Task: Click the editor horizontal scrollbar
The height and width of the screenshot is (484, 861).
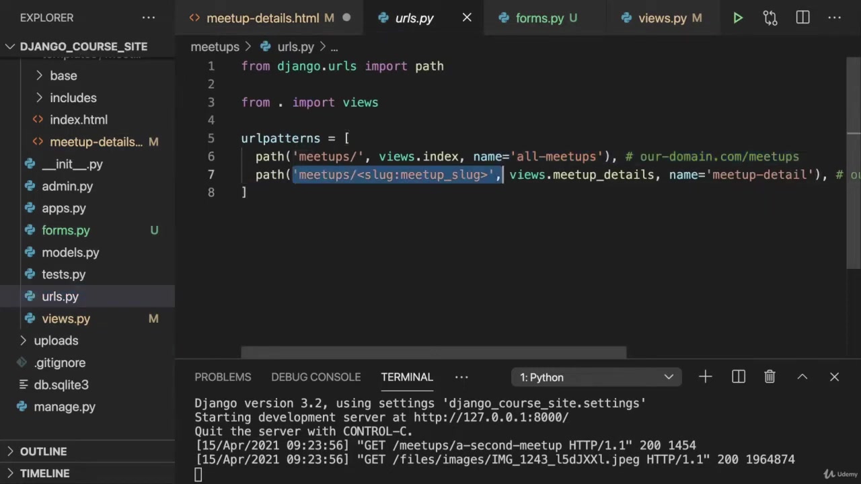Action: 433,353
